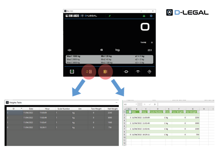
Task: Open the Scale Number filter dropdown in Excel
Action: click(x=164, y=112)
